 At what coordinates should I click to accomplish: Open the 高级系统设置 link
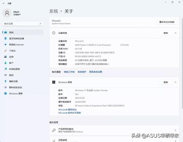coord(96,72)
